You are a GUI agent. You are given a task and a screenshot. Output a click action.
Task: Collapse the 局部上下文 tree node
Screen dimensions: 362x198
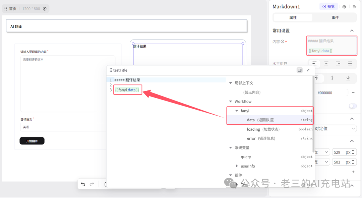230,83
